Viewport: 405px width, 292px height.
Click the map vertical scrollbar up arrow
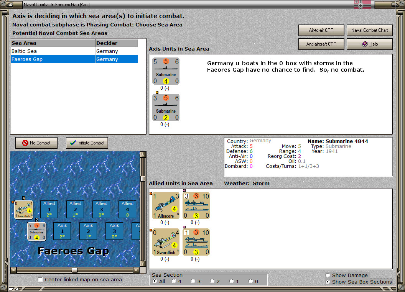[x=143, y=154]
